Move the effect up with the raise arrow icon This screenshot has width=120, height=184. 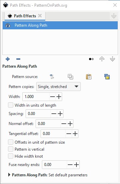pos(102,59)
